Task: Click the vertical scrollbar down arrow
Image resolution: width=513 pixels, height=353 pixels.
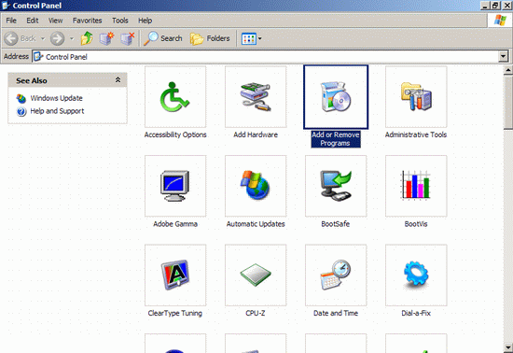Action: [508, 347]
